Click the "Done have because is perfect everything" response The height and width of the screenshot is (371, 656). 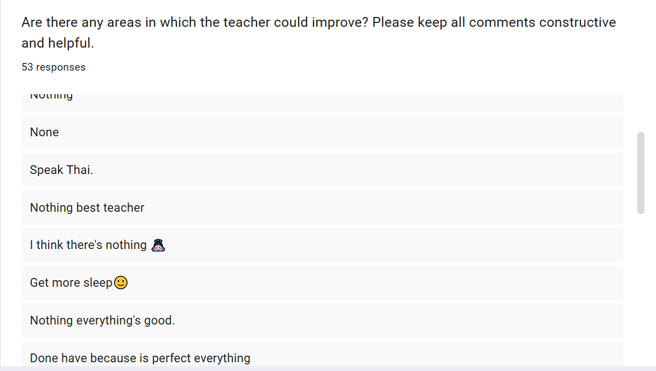pyautogui.click(x=140, y=358)
